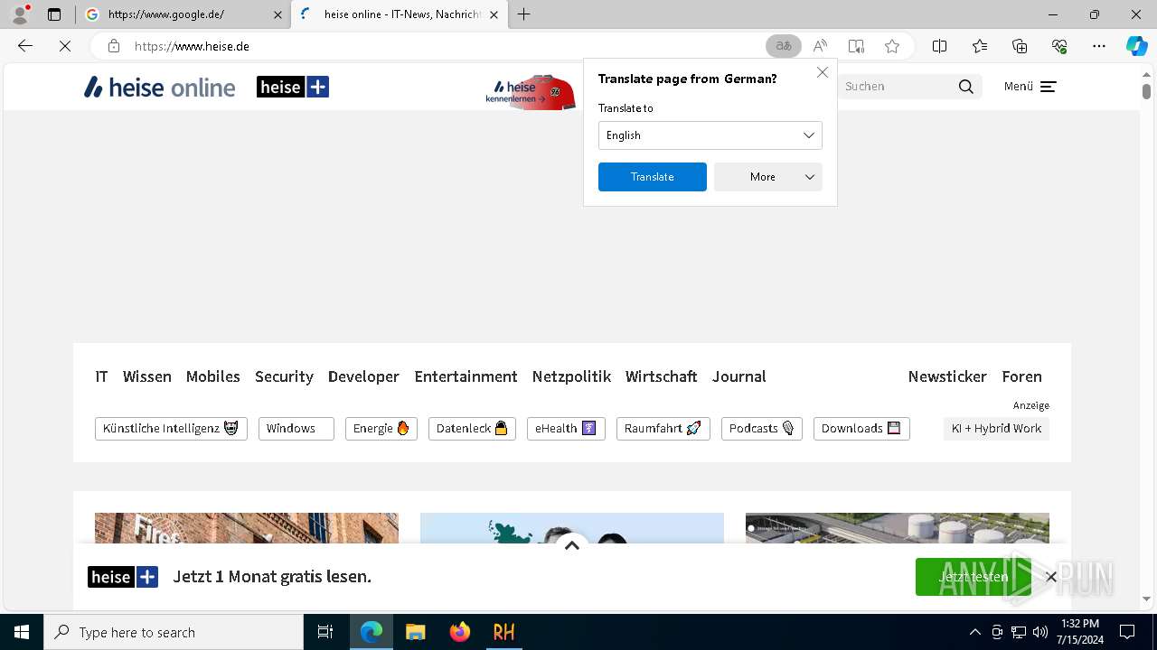Stop loading the page with the X icon
Screen dimensions: 1157x650
coord(65,46)
